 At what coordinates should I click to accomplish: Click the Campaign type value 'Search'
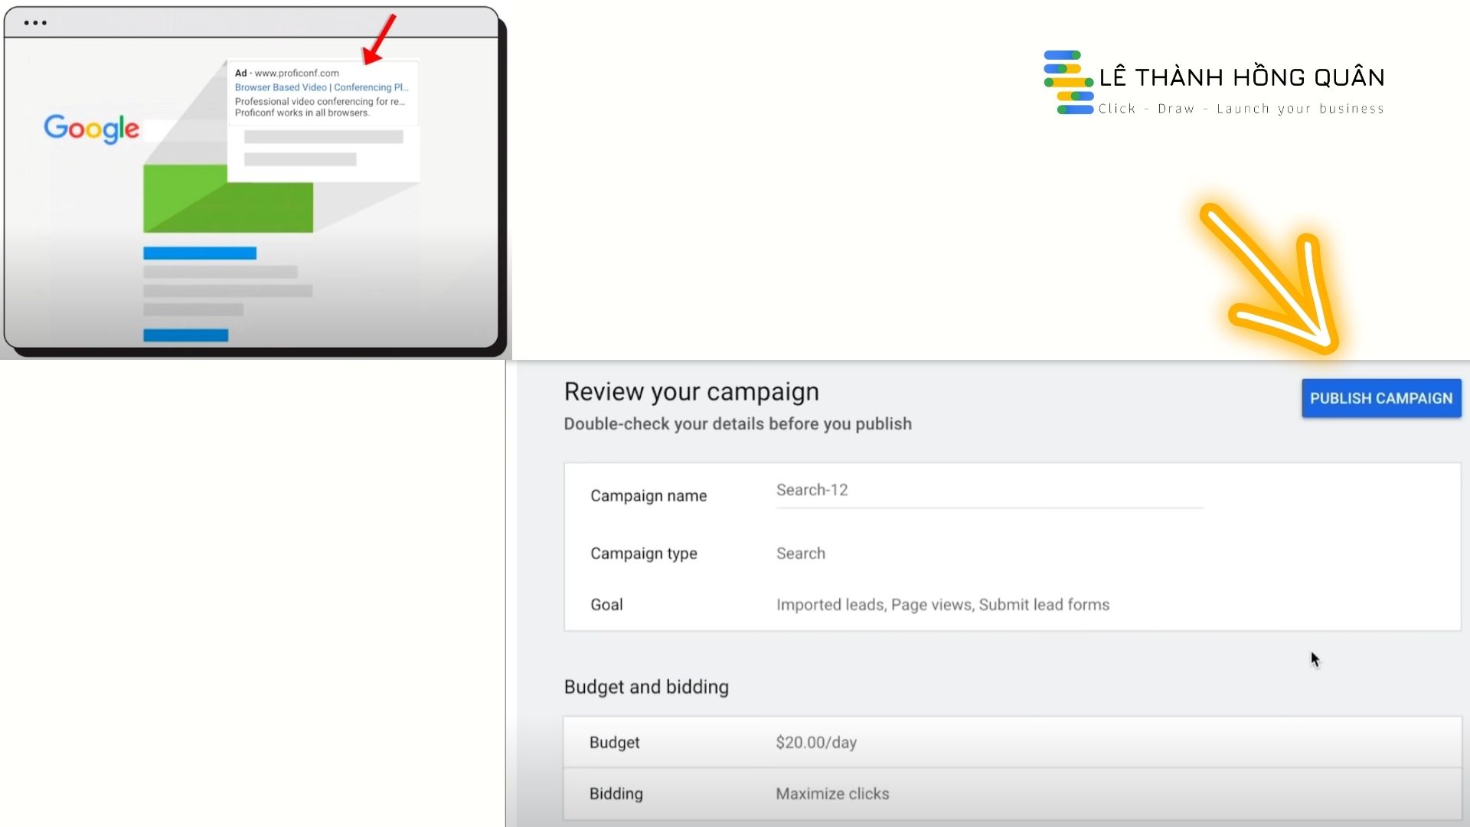tap(800, 554)
